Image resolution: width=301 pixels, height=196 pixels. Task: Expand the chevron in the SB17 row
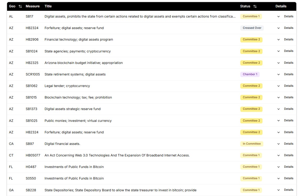(x=278, y=17)
